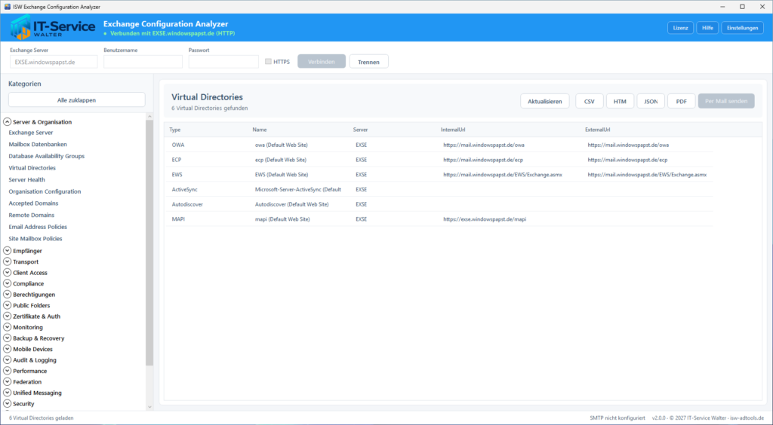Collapse the Server & Organisation category
Image resolution: width=773 pixels, height=425 pixels.
(x=7, y=121)
